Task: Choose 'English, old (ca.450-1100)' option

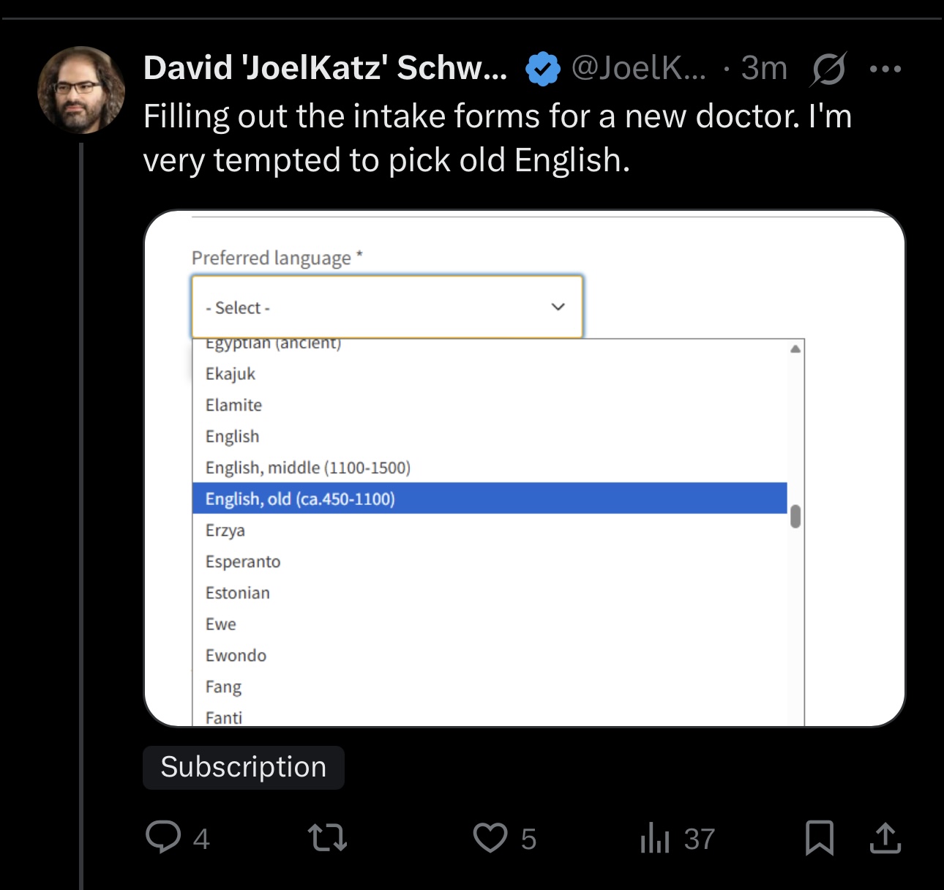Action: click(x=300, y=498)
